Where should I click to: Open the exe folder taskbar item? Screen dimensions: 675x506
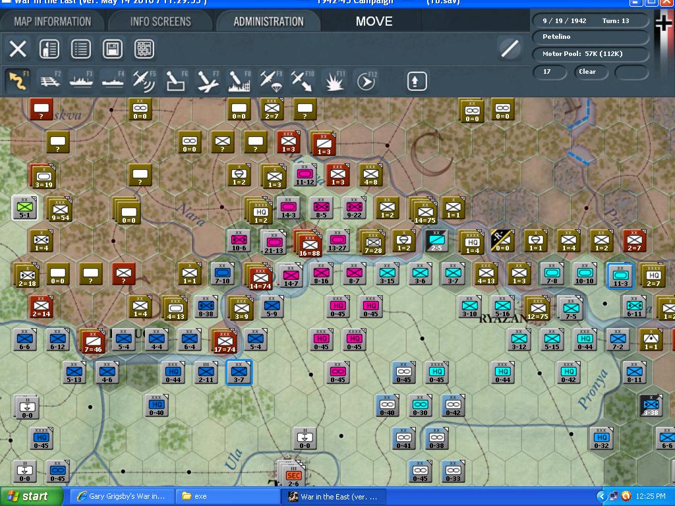(228, 497)
